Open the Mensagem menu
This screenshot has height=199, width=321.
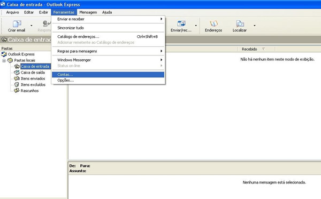(88, 12)
